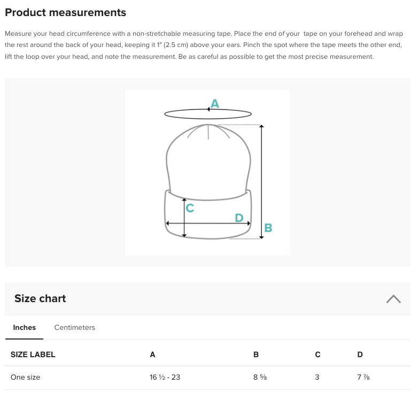Viewport: 419px width, 393px height.
Task: Click the Product measurements heading
Action: pyautogui.click(x=65, y=13)
